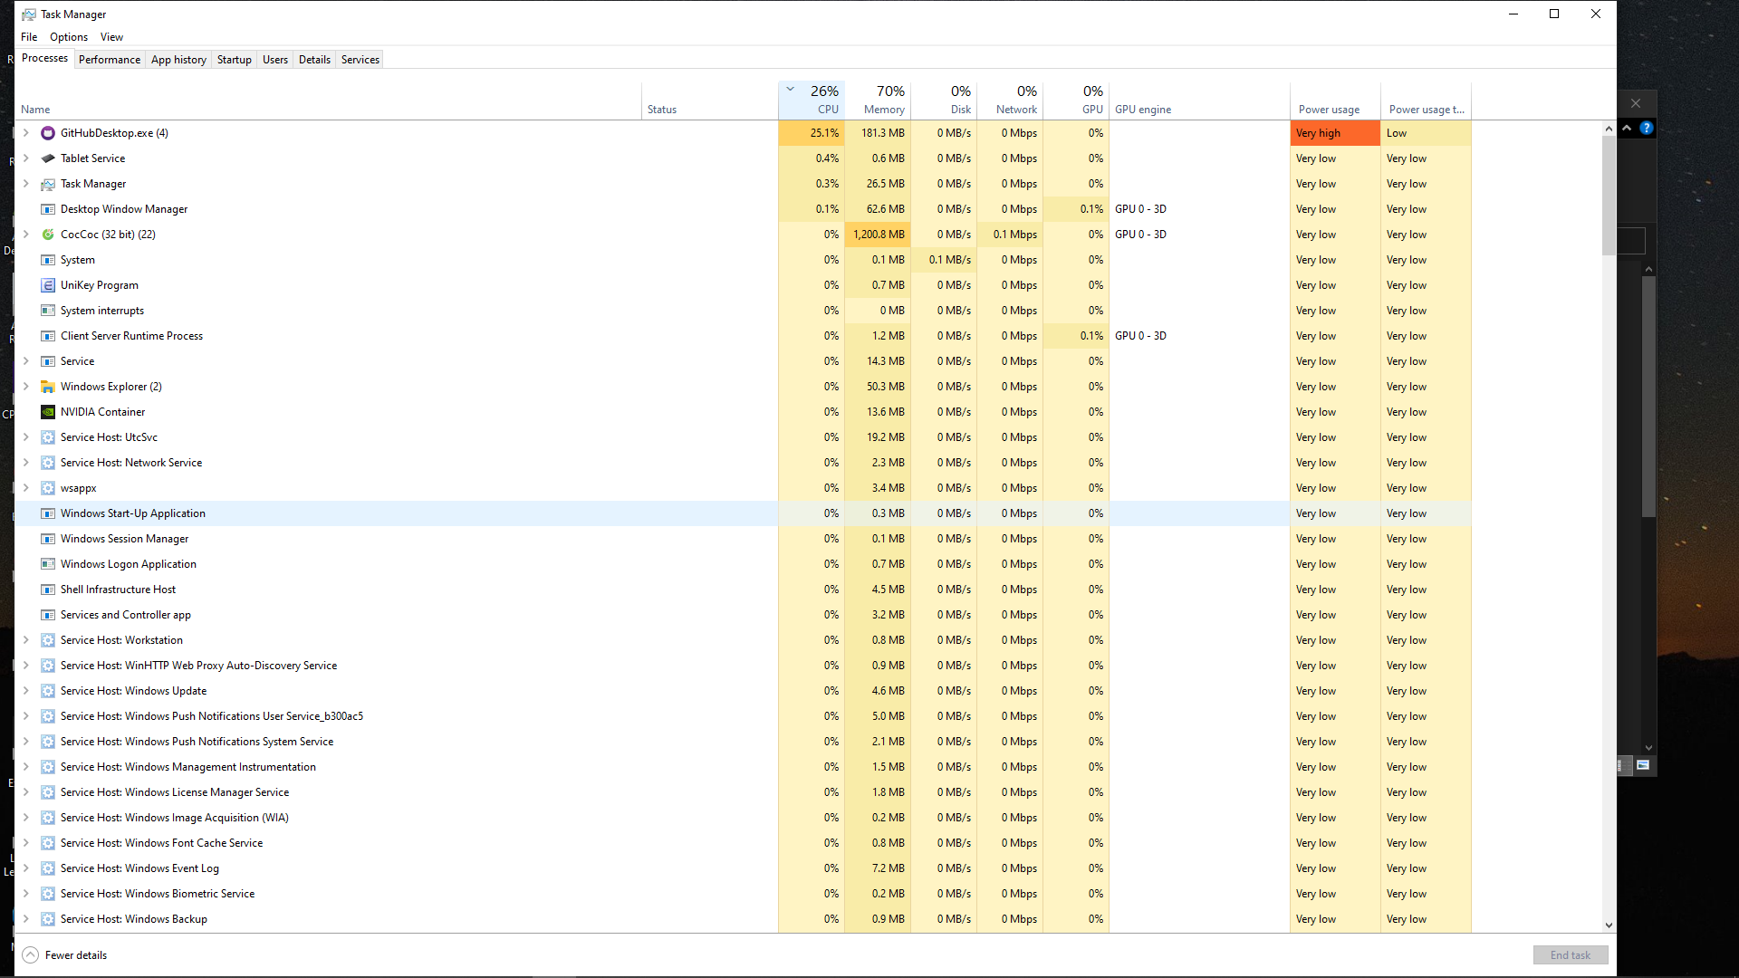
Task: Click Fewer details link
Action: (x=76, y=955)
